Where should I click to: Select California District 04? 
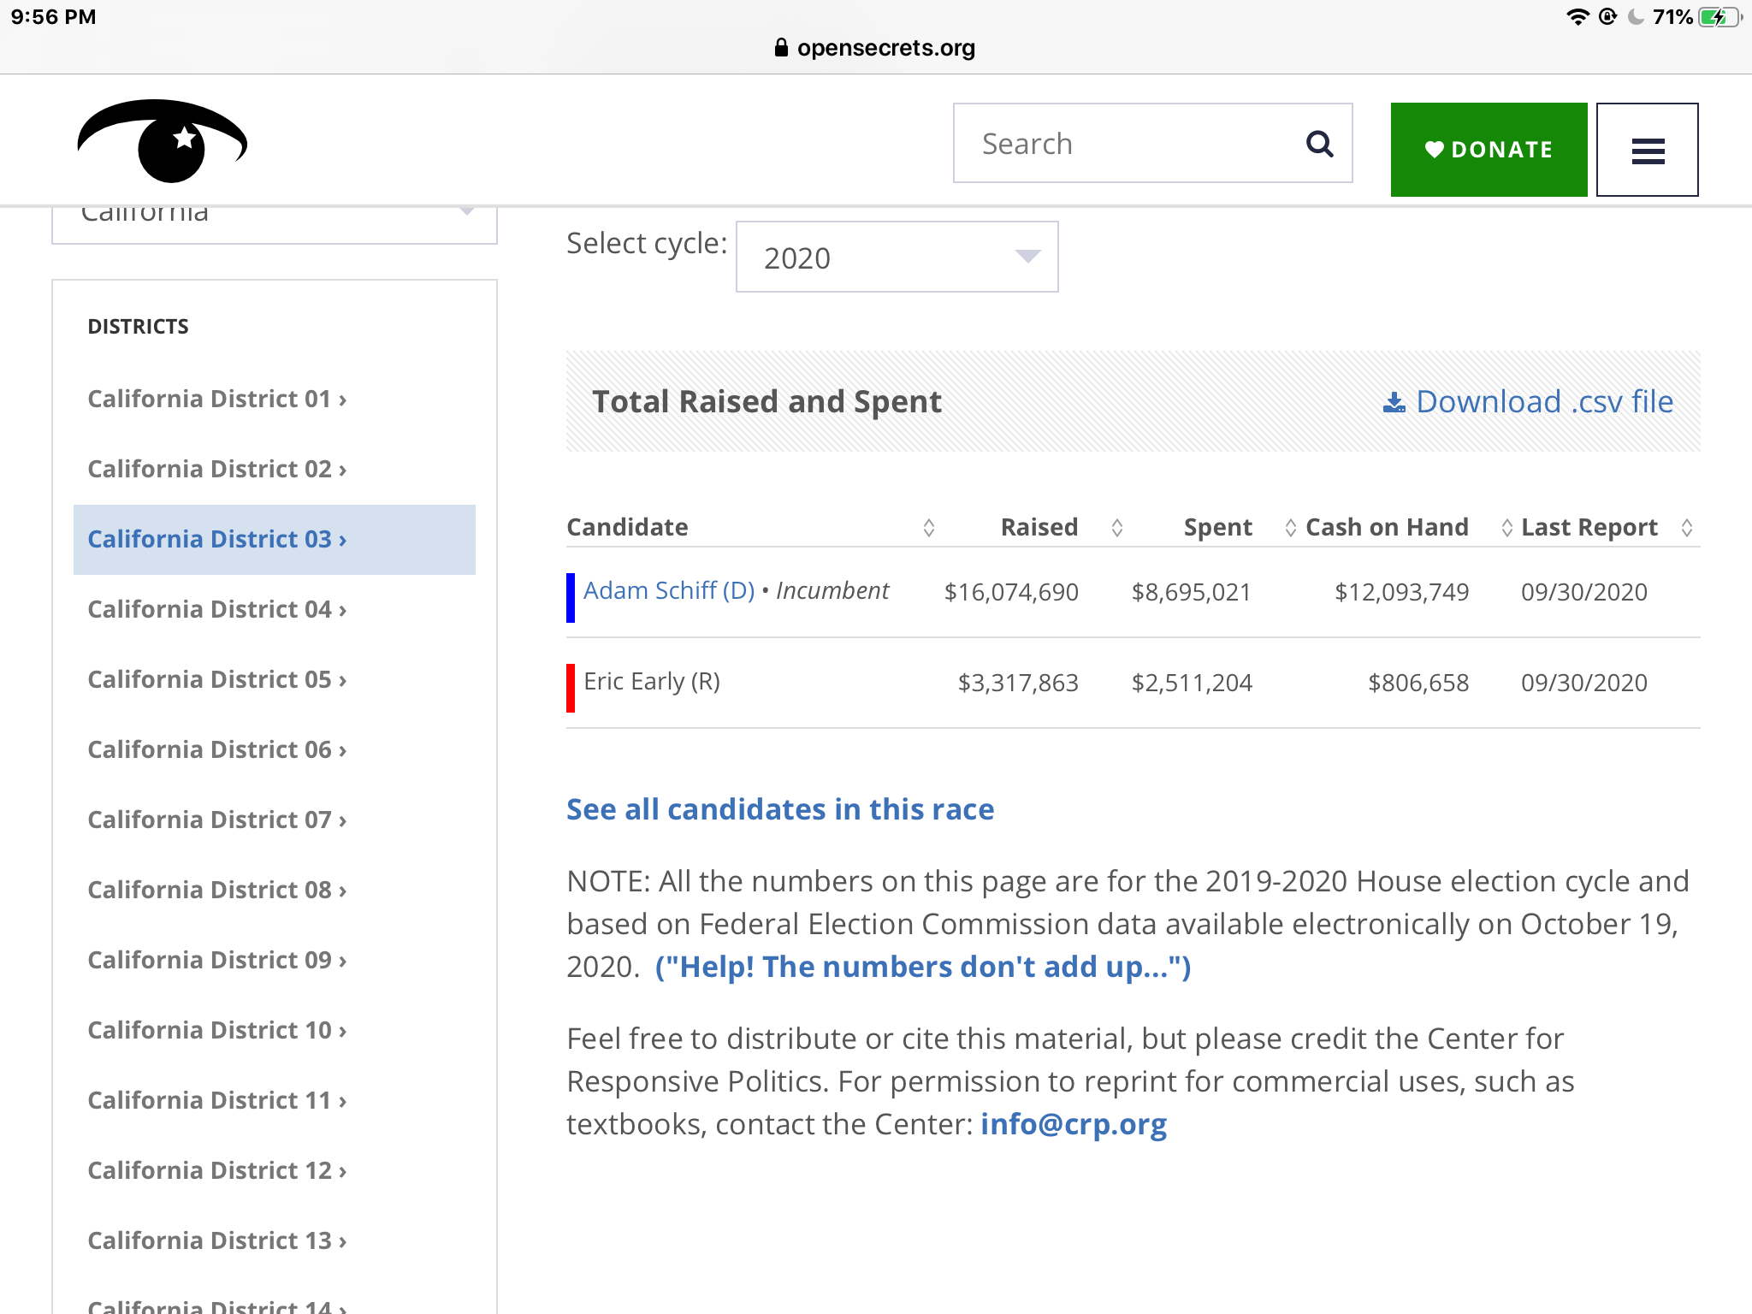point(217,610)
